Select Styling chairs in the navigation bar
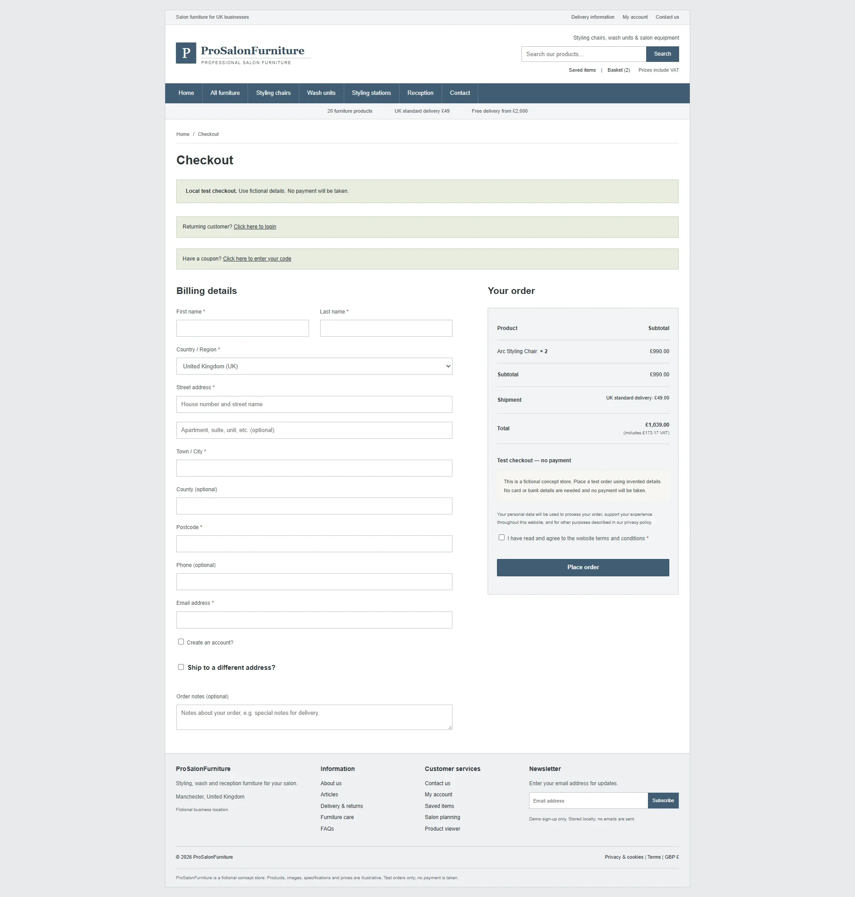 [273, 93]
